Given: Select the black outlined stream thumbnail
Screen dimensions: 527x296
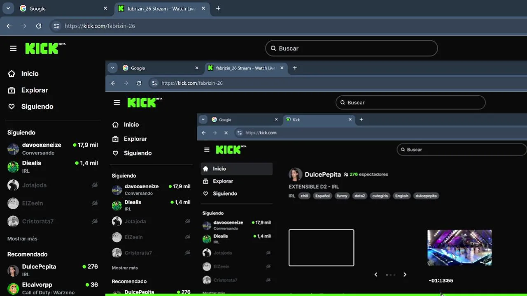Looking at the screenshot, I should pos(322,248).
